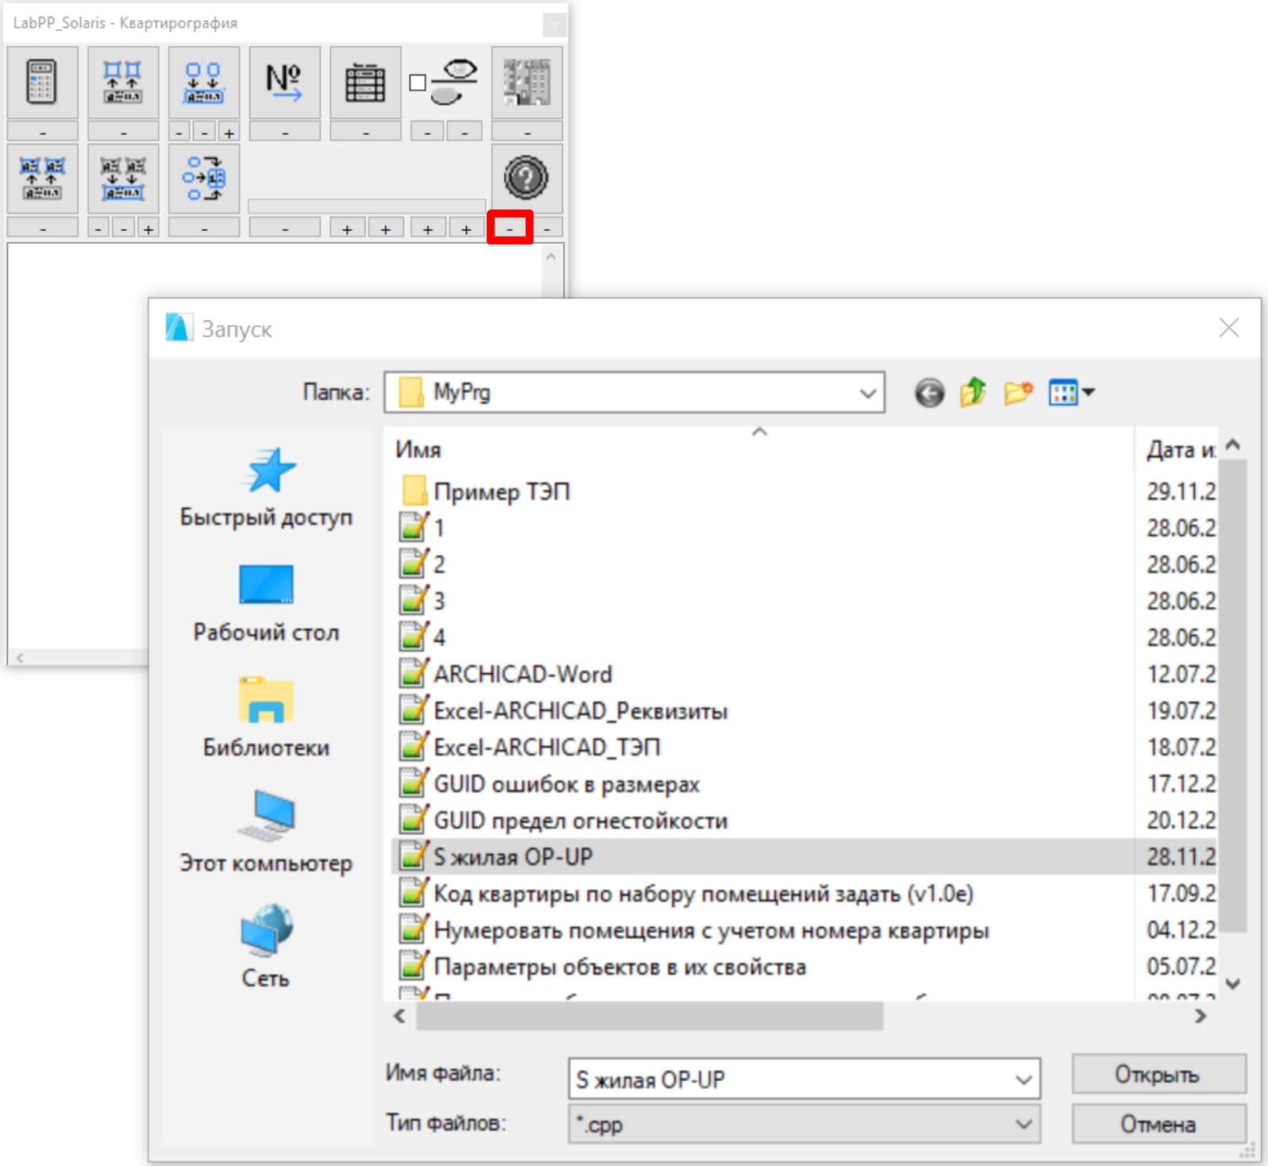
Task: Open the table list tool icon
Action: [x=365, y=83]
